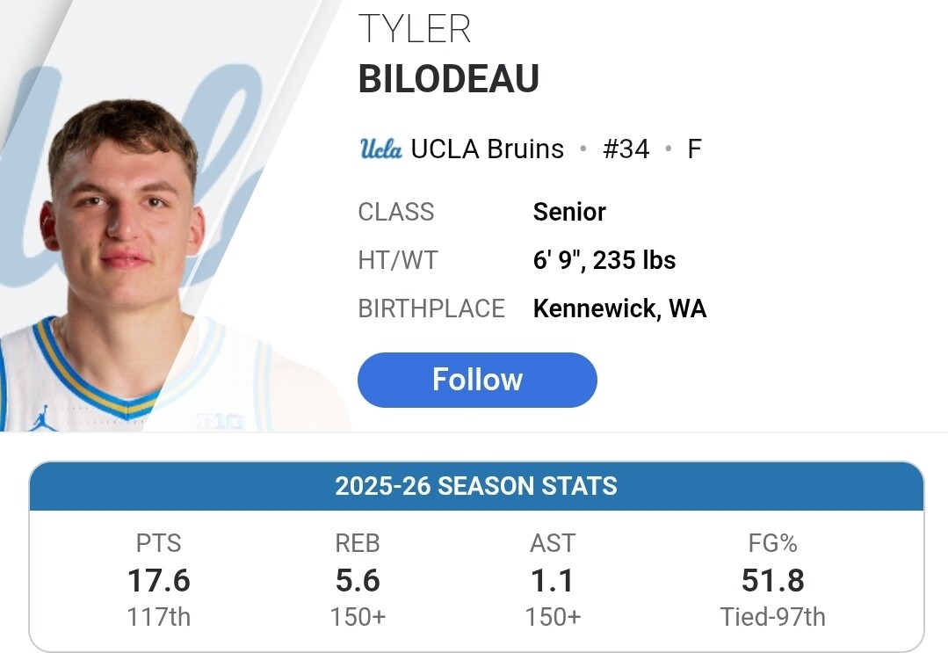Screen dimensions: 948x653
Task: Open the UCLA Bruins team link
Action: pyautogui.click(x=487, y=149)
